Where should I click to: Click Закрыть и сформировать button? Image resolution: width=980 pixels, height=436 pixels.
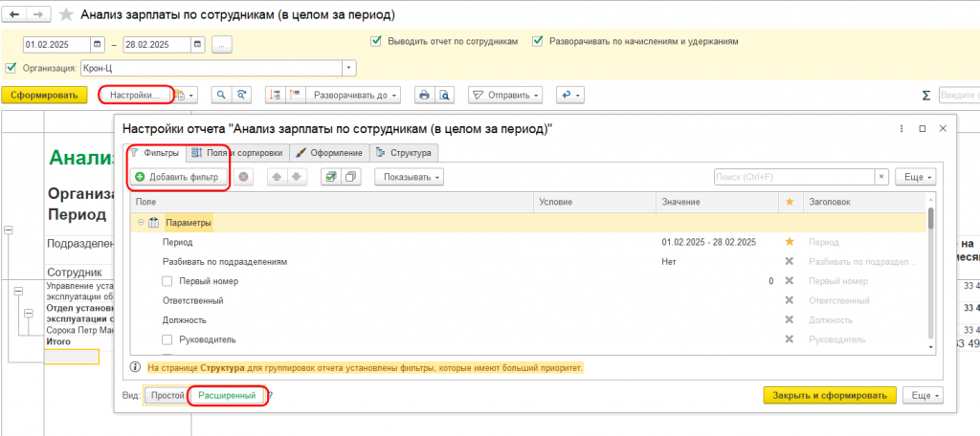[830, 396]
